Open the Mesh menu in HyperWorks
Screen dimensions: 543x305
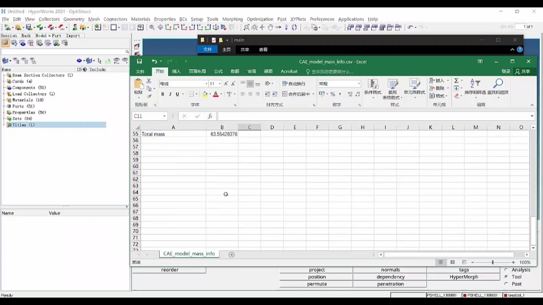[x=94, y=19]
